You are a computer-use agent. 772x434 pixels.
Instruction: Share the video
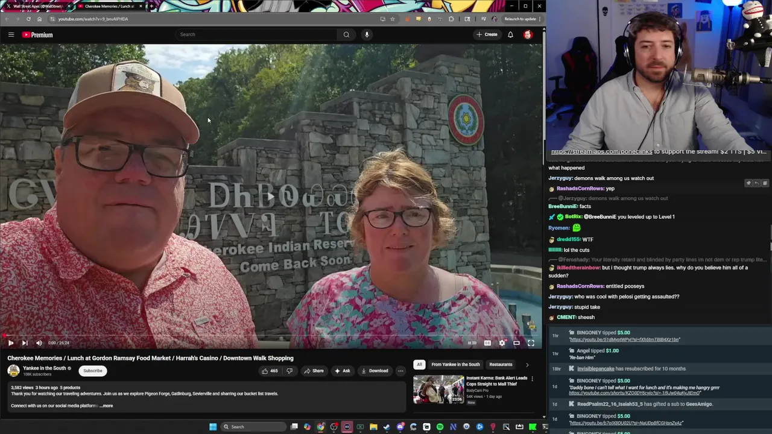(314, 371)
